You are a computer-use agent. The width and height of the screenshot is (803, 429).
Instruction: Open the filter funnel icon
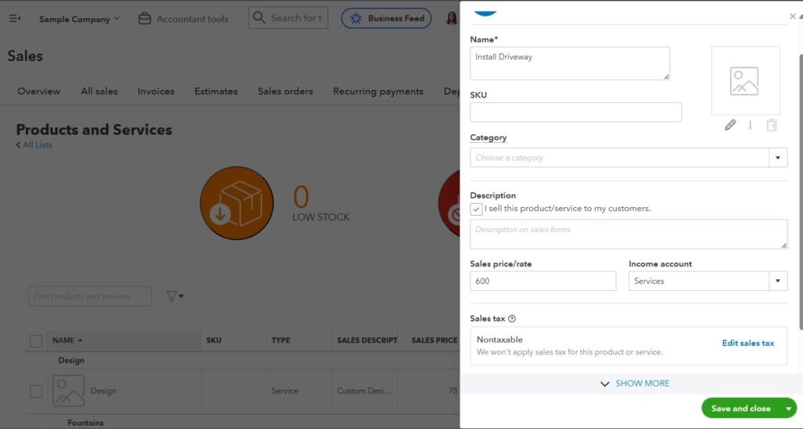tap(173, 296)
